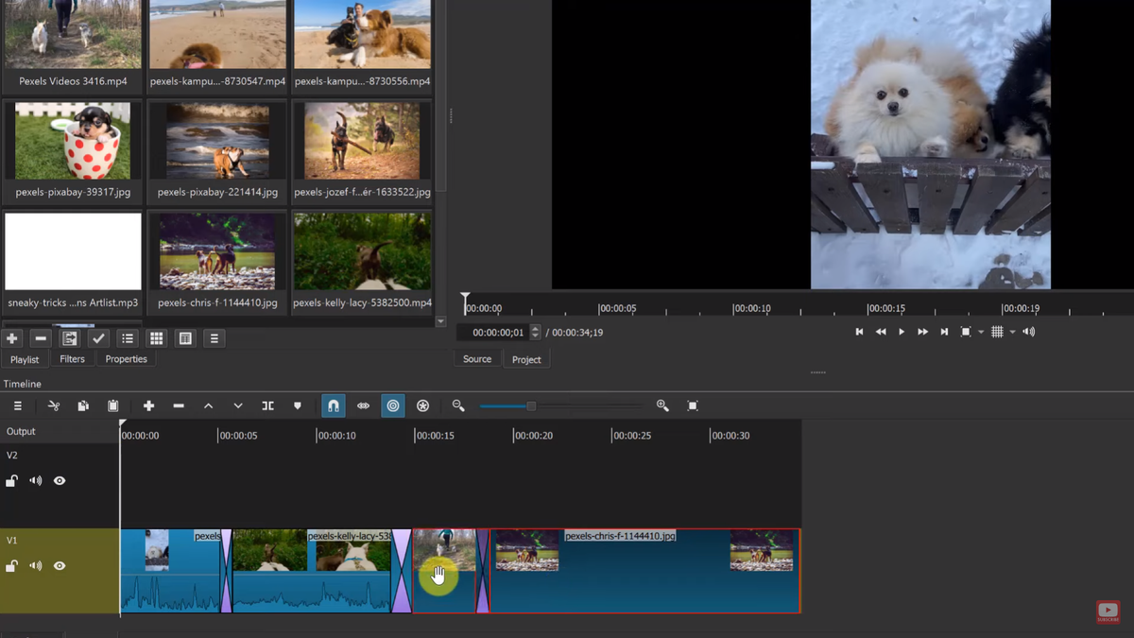
Task: Click the timeline zoom slider handle
Action: (x=531, y=405)
